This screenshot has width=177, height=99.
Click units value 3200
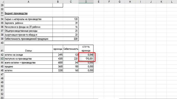coord(58,70)
